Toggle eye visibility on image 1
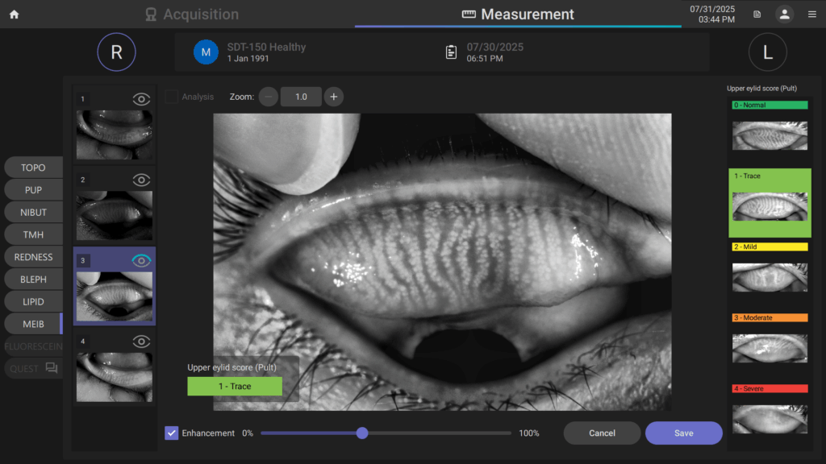This screenshot has height=464, width=826. pos(141,99)
